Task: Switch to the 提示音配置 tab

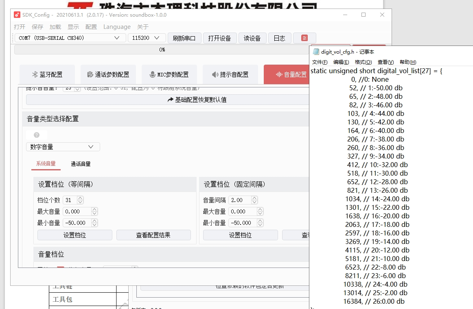Action: 230,74
